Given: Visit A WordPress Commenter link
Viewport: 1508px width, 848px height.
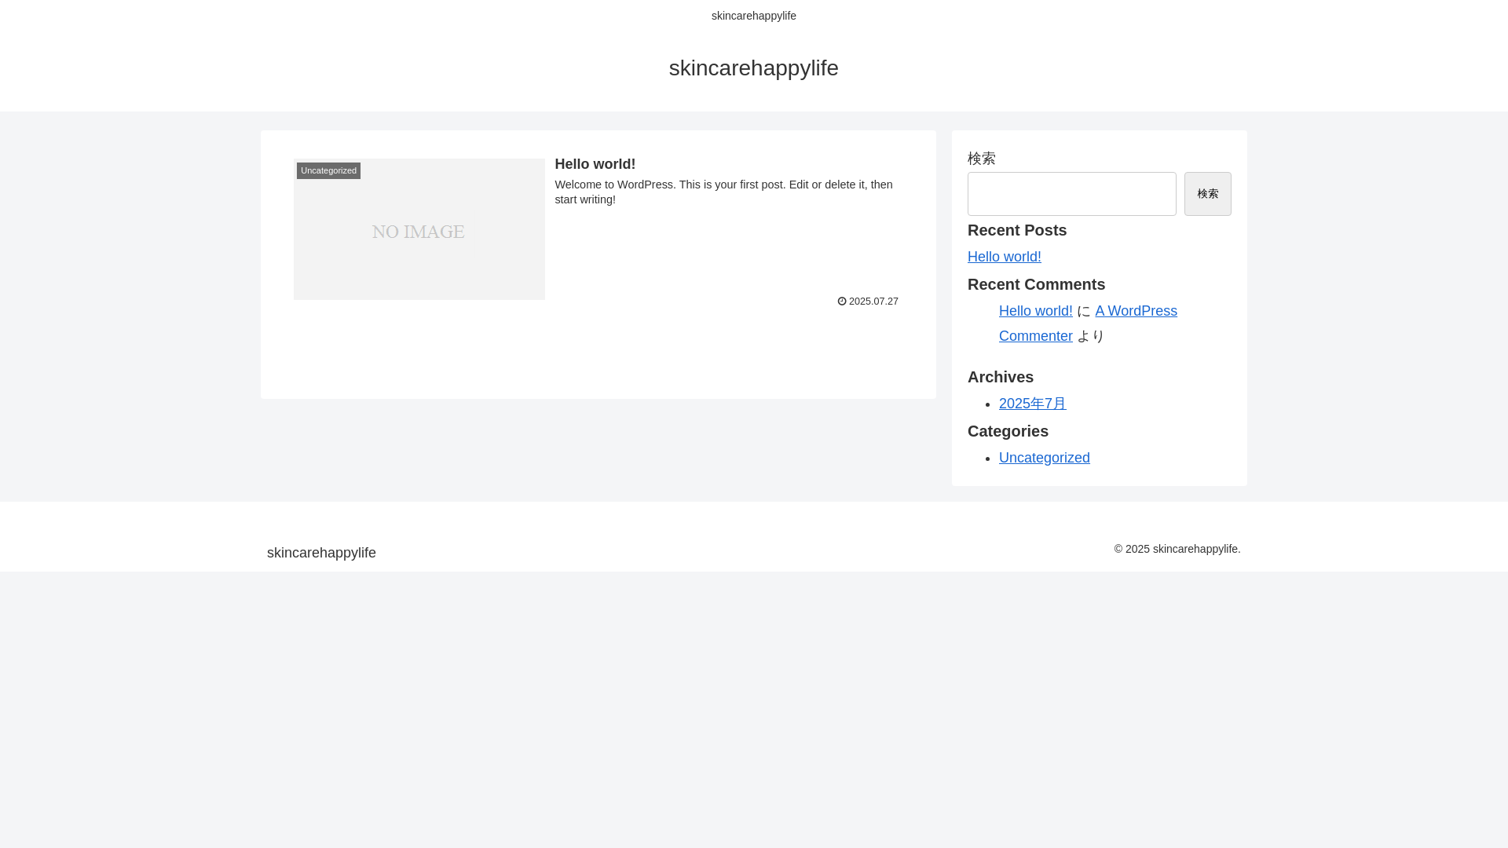Looking at the screenshot, I should (x=1136, y=311).
